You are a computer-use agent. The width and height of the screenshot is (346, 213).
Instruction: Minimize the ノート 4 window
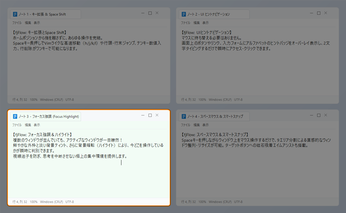[x=312, y=115]
